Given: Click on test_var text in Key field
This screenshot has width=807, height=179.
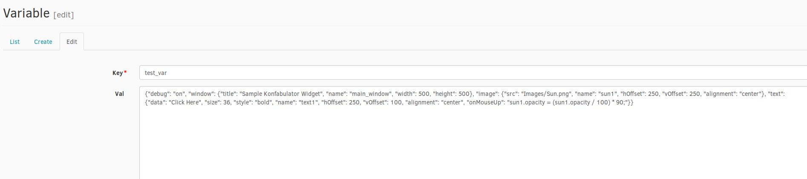Looking at the screenshot, I should [156, 73].
